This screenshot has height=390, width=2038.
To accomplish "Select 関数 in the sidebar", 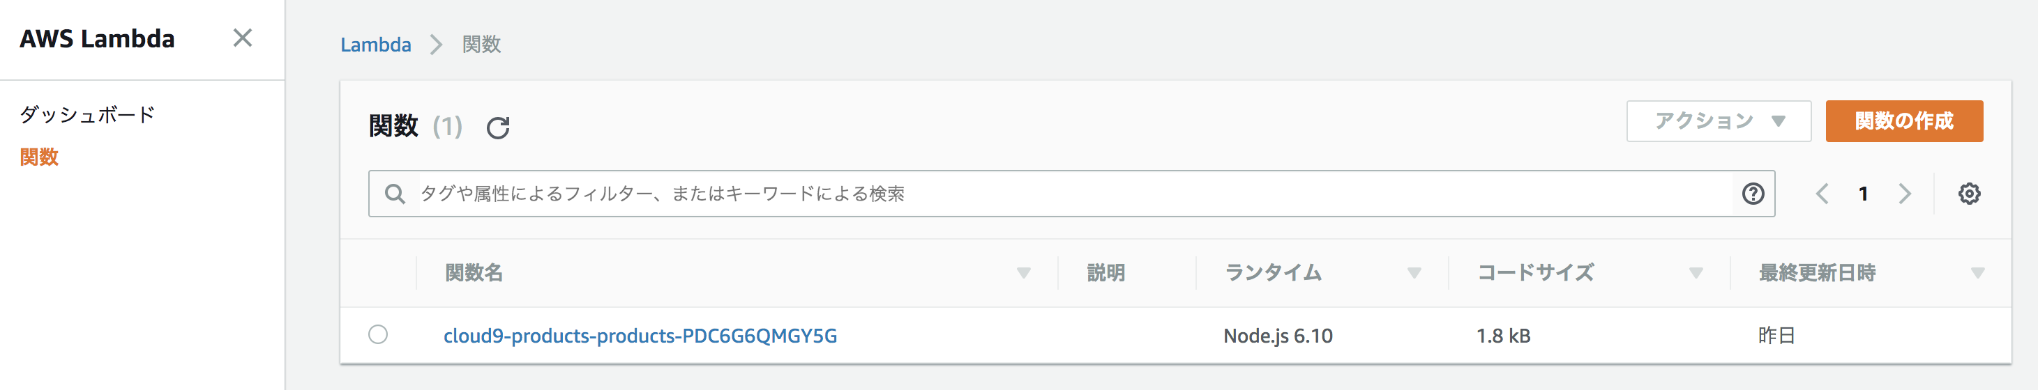I will (x=40, y=157).
